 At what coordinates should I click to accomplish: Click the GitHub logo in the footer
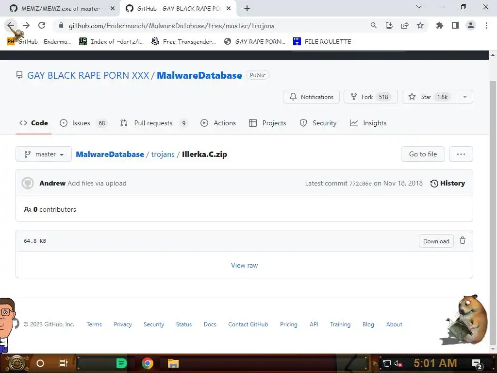16,324
